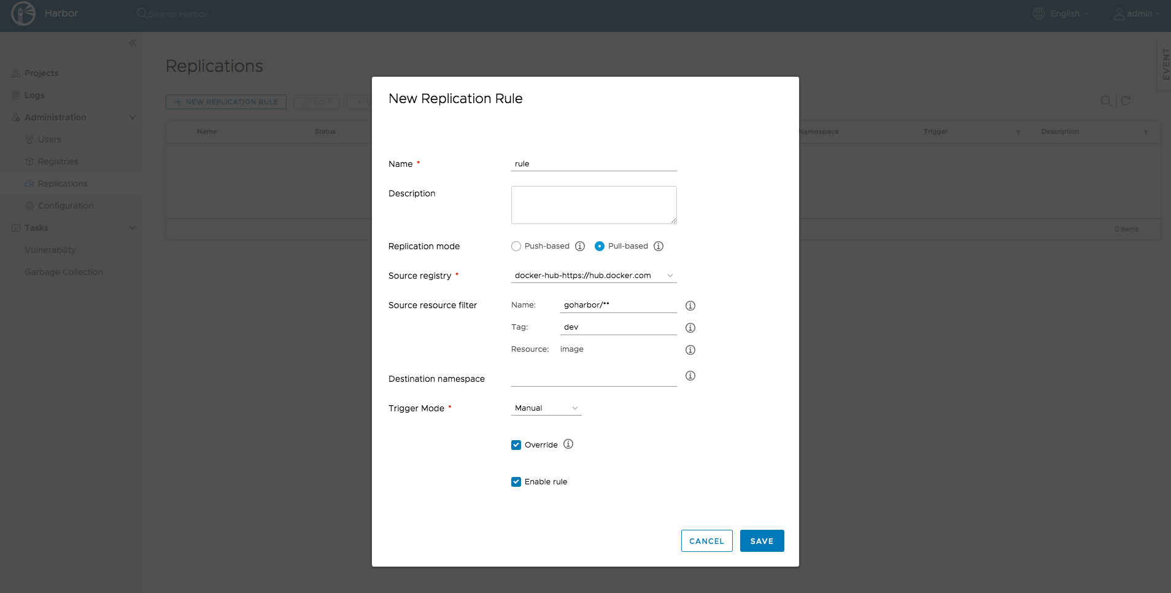Image resolution: width=1171 pixels, height=593 pixels.
Task: Click the Destination namespace field
Action: pos(593,378)
